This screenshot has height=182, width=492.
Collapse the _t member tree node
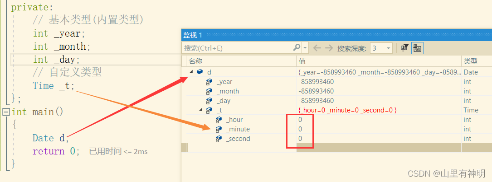tap(200, 110)
